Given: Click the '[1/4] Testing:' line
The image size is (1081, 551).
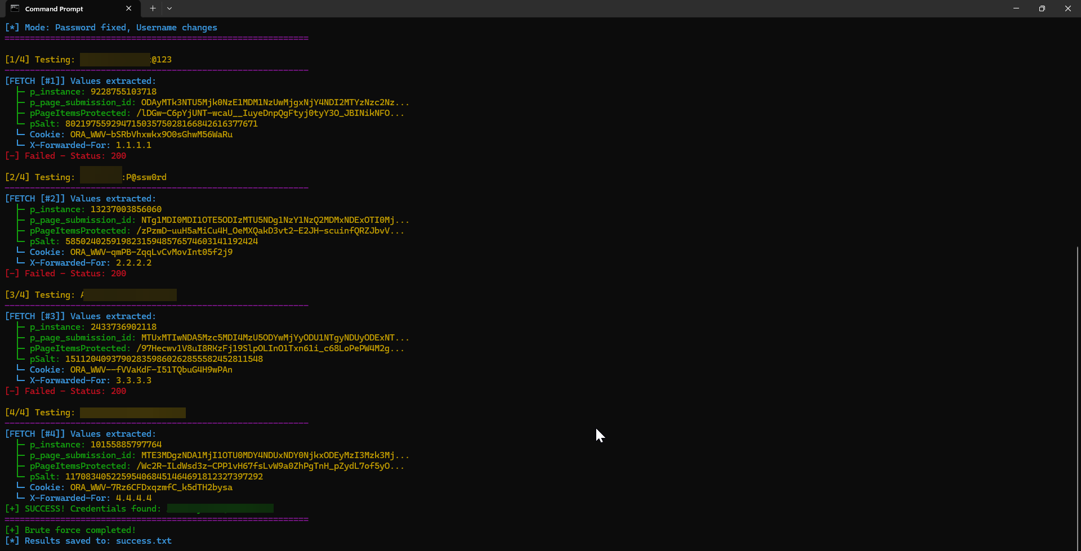Looking at the screenshot, I should point(88,60).
